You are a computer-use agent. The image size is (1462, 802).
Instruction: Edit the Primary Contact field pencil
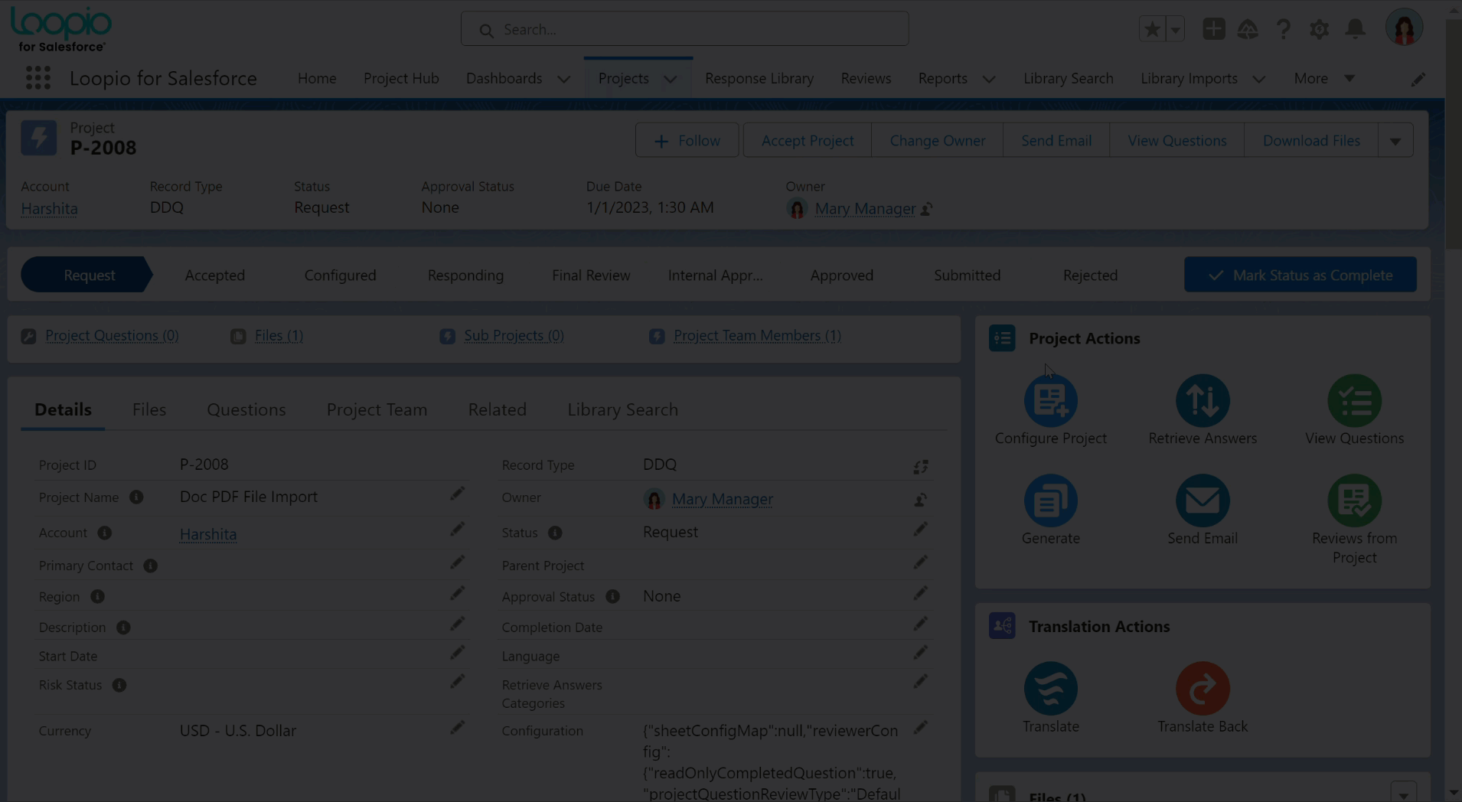pos(457,562)
